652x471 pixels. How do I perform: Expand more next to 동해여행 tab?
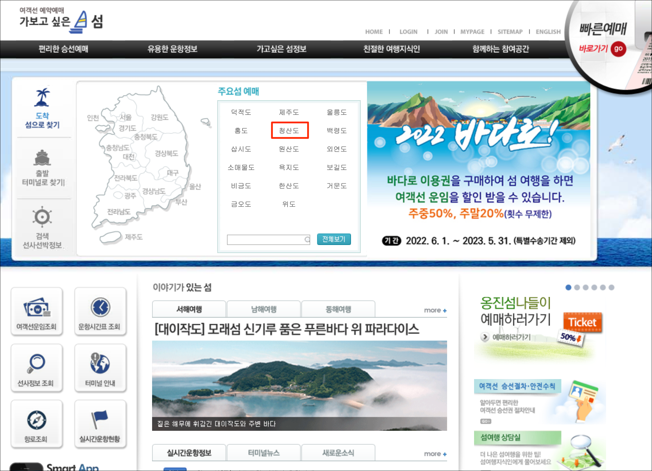(435, 310)
